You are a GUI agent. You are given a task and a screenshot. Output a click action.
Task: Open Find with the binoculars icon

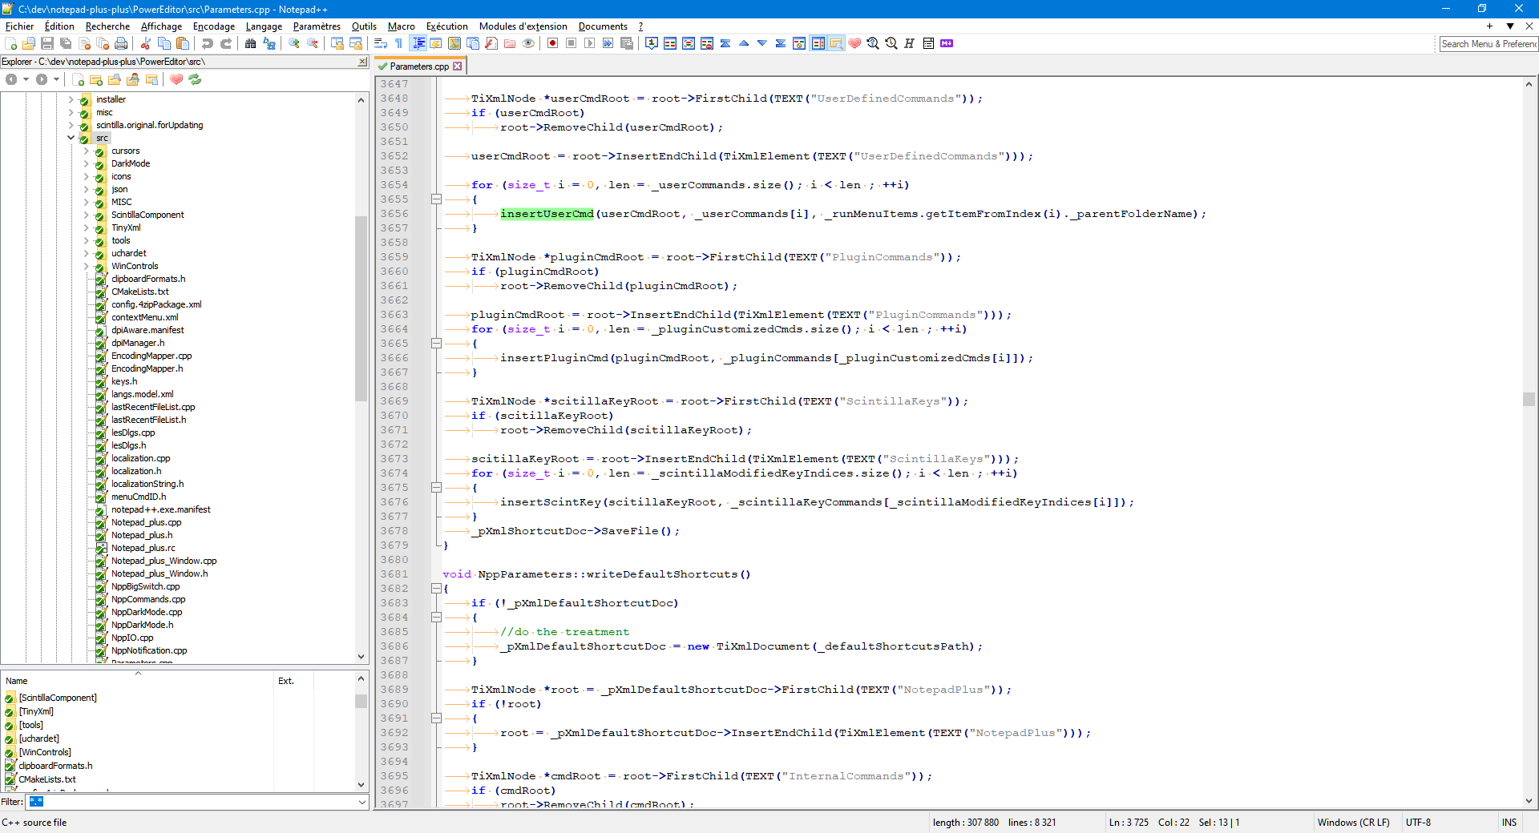pos(251,43)
